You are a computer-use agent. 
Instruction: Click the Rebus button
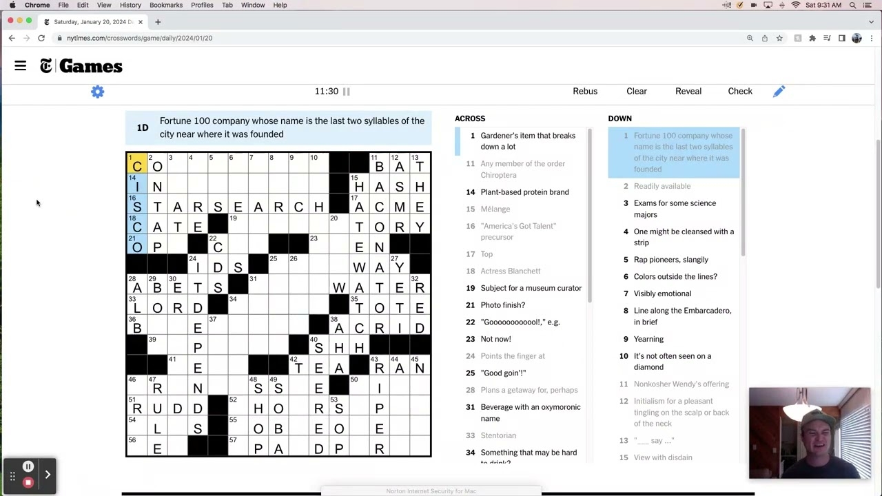[x=584, y=91]
